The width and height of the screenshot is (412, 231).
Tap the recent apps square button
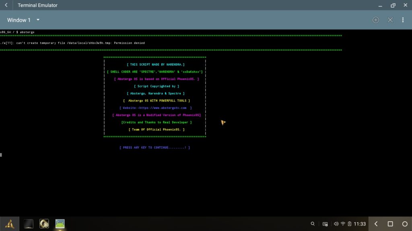coord(390,224)
